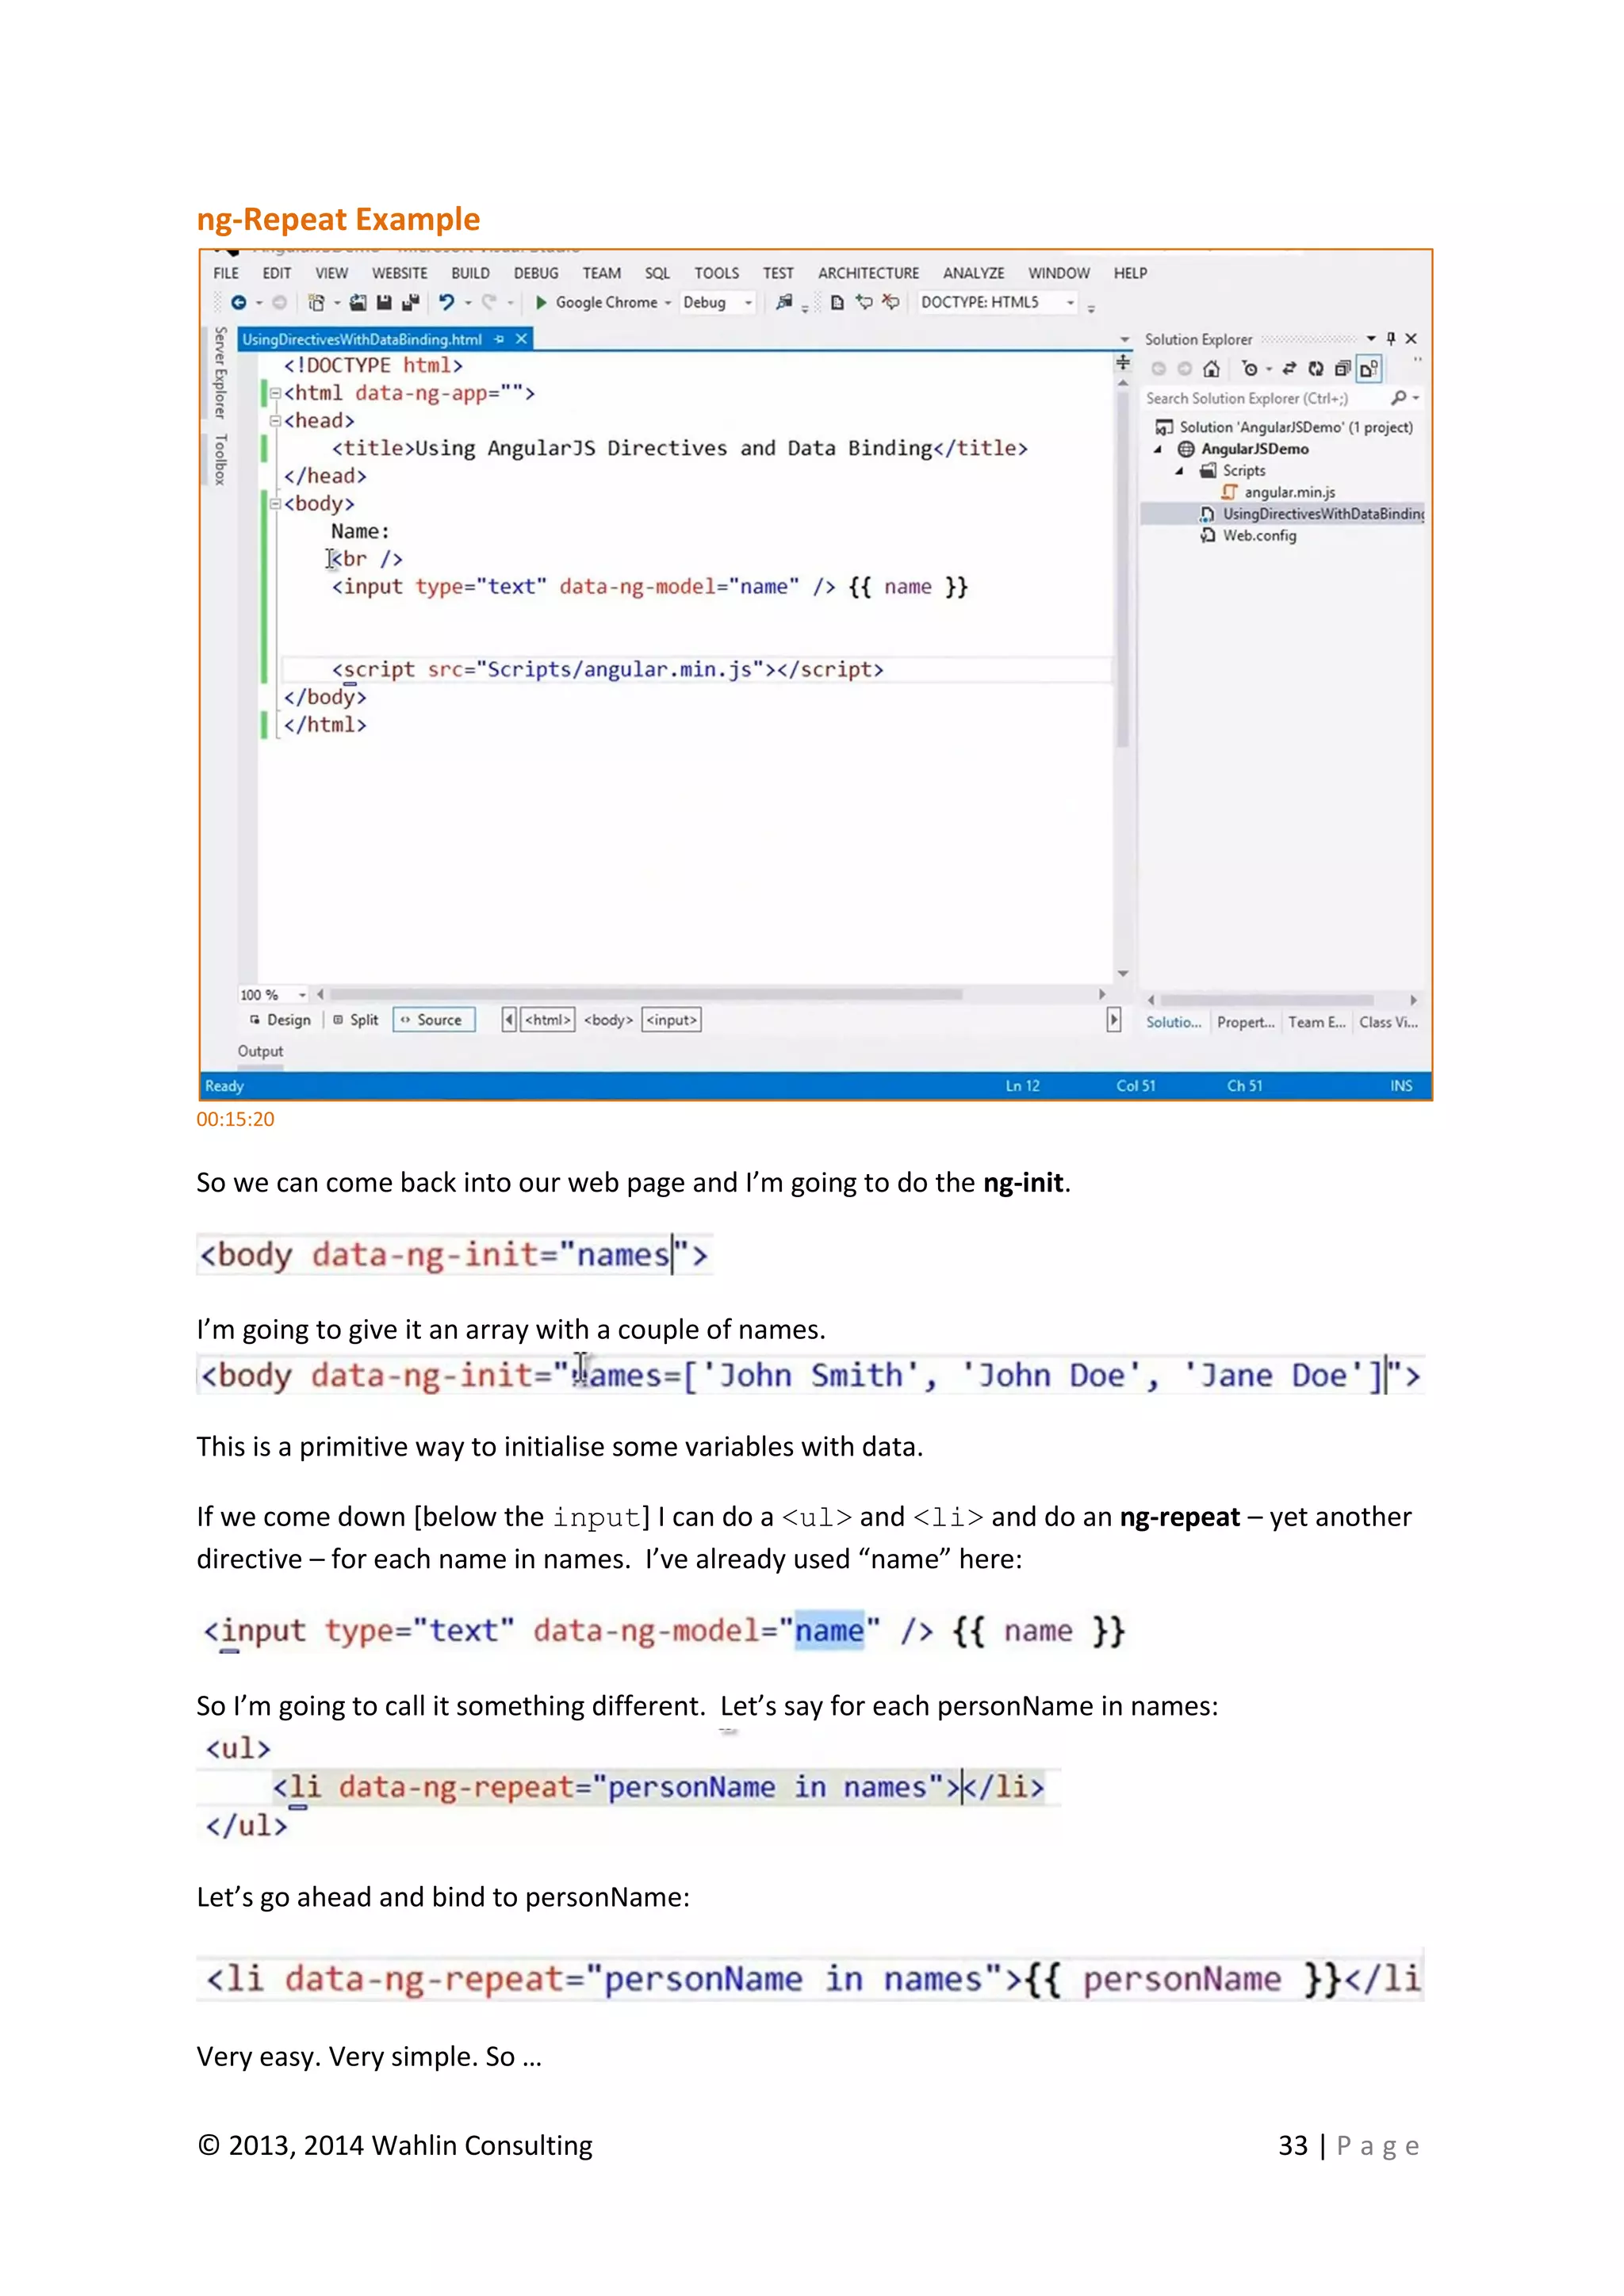The image size is (1624, 2296).
Task: Click the grayed Redo toolbar icon
Action: click(x=489, y=302)
